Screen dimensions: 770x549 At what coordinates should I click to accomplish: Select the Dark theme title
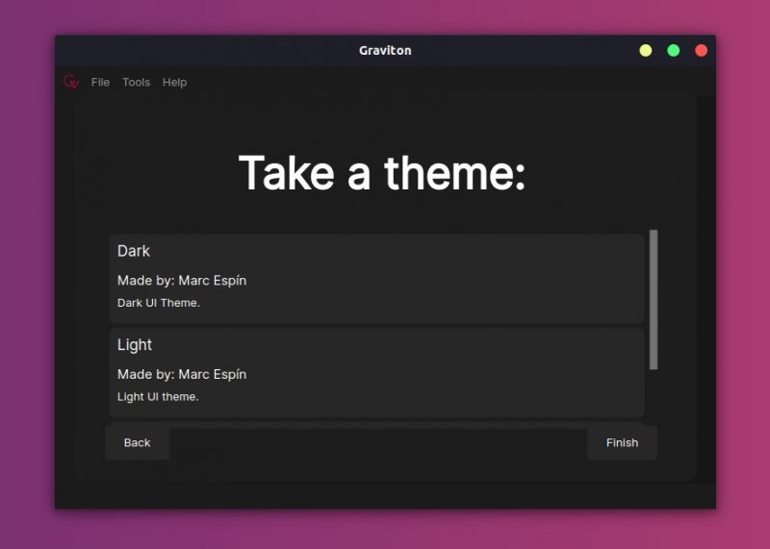(134, 251)
